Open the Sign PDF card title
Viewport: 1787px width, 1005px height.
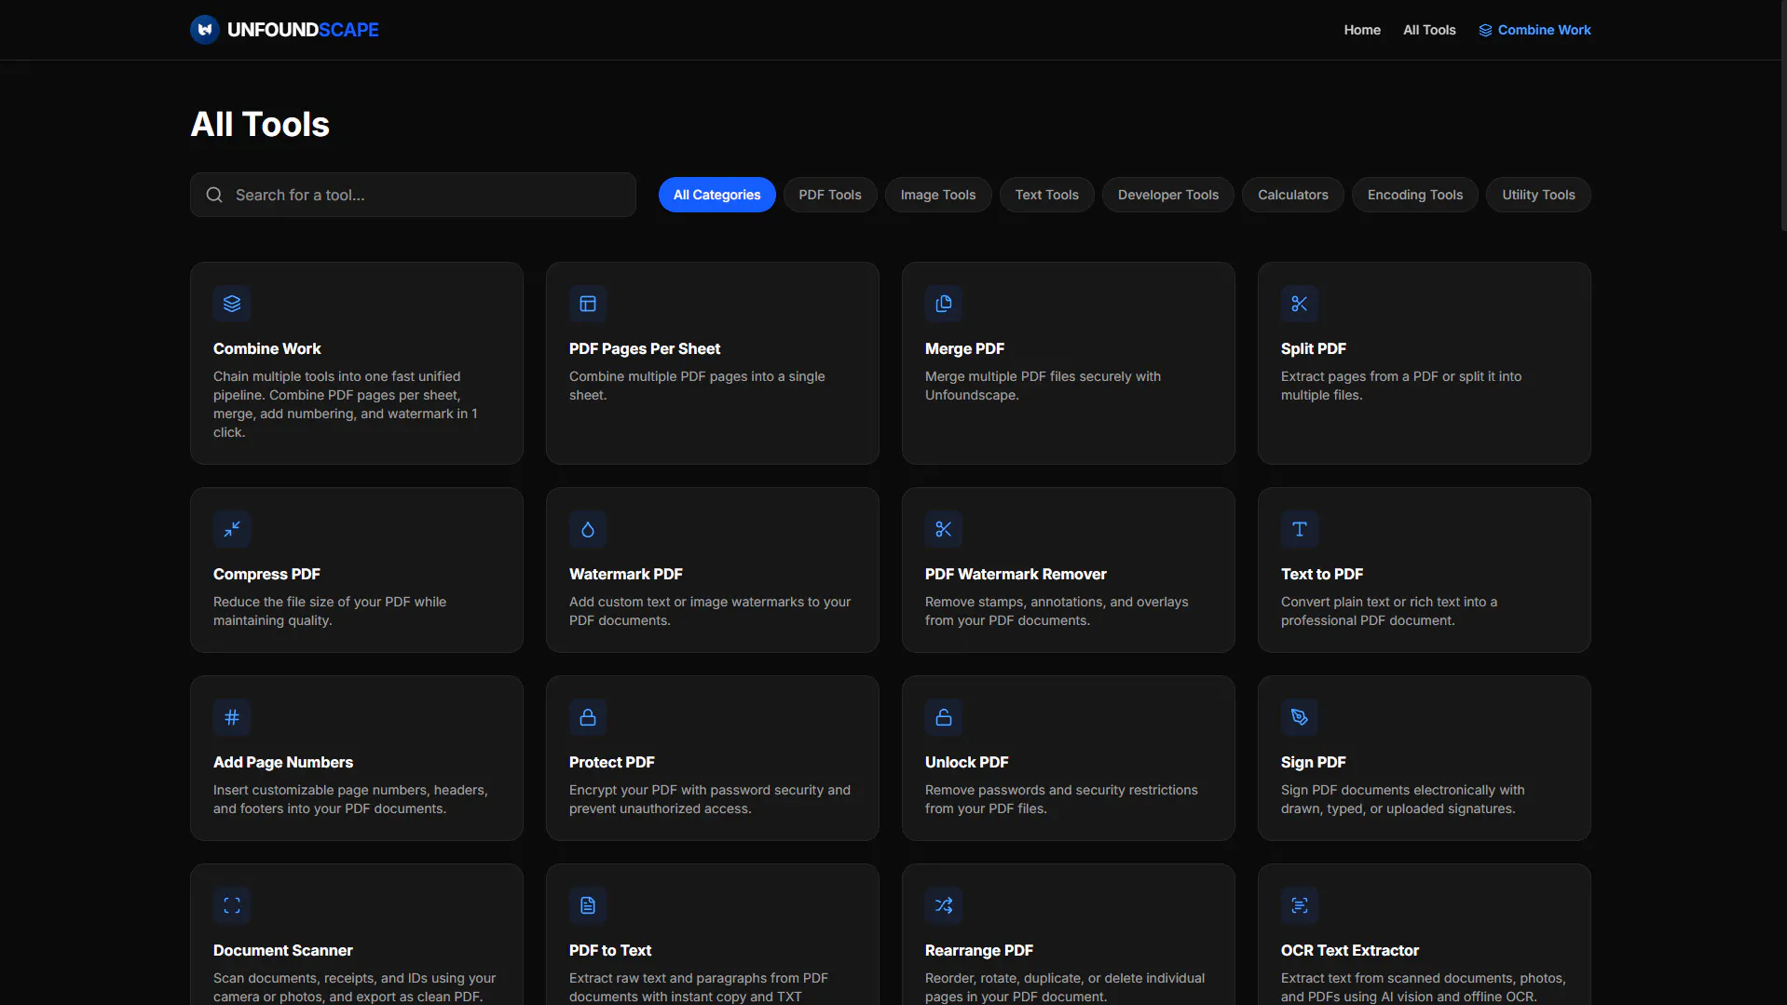coord(1313,762)
